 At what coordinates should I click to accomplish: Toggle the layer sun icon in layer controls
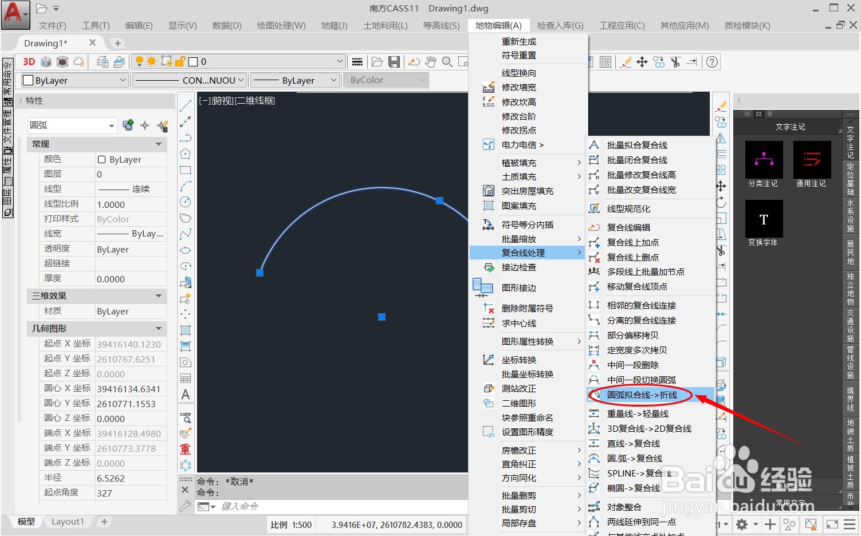point(151,61)
